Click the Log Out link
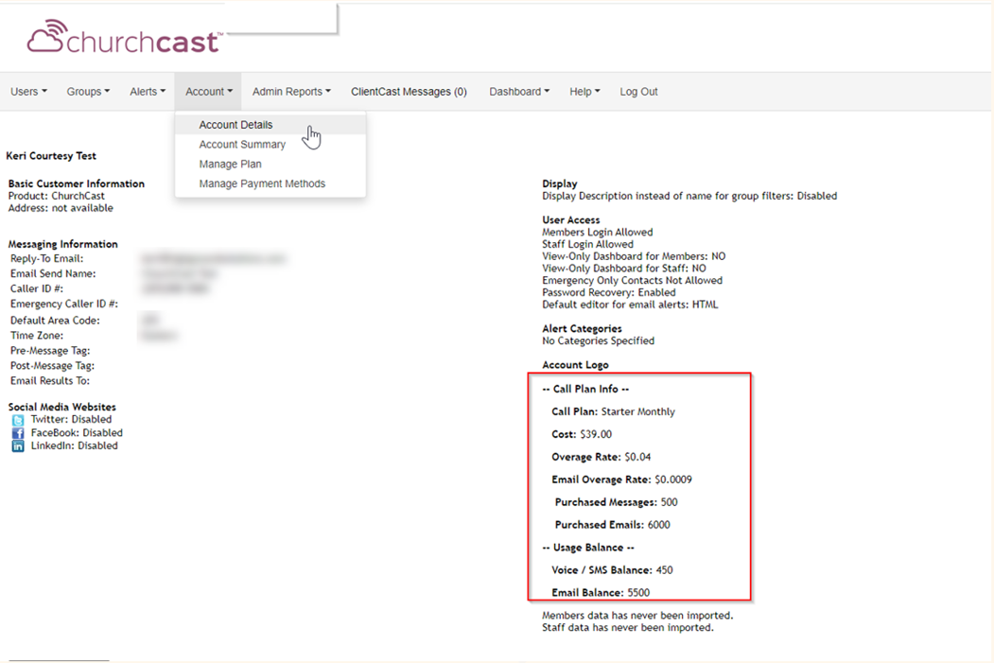 tap(638, 92)
